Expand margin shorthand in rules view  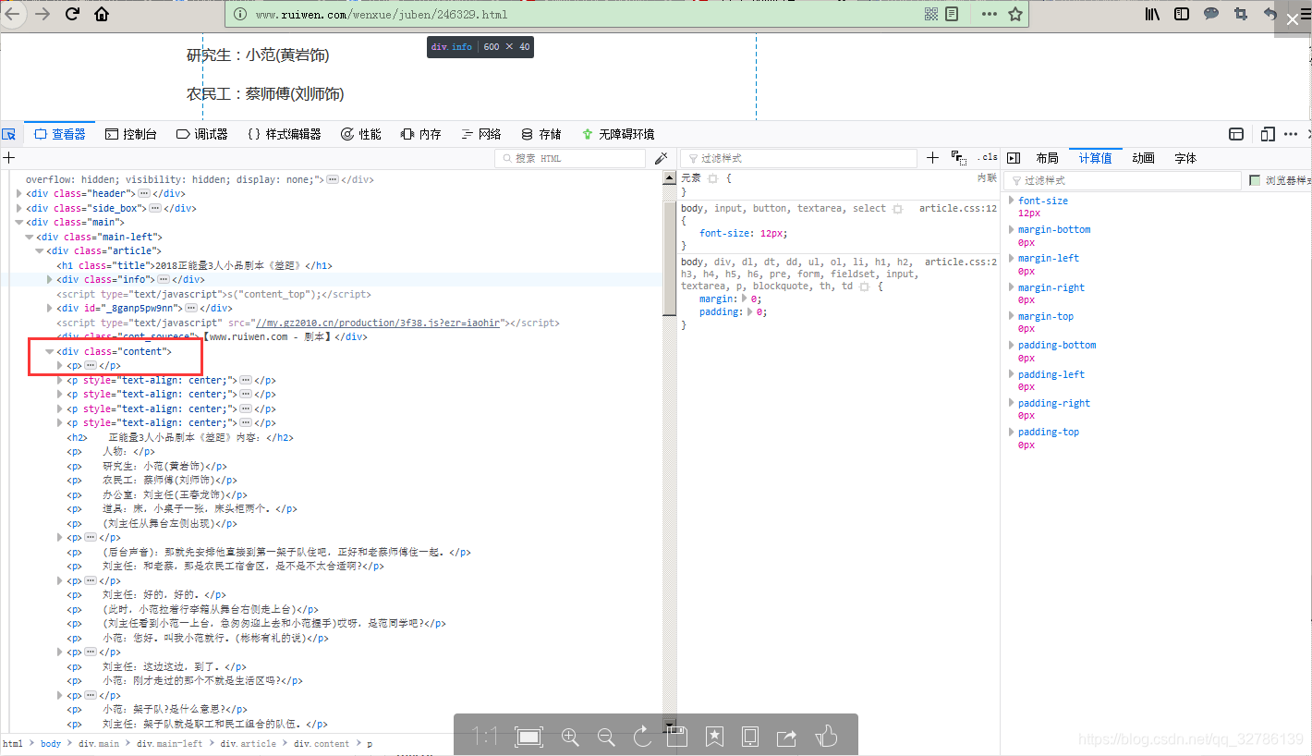[747, 299]
